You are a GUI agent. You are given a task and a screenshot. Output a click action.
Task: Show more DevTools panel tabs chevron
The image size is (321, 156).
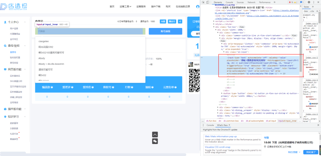[x=274, y=2]
